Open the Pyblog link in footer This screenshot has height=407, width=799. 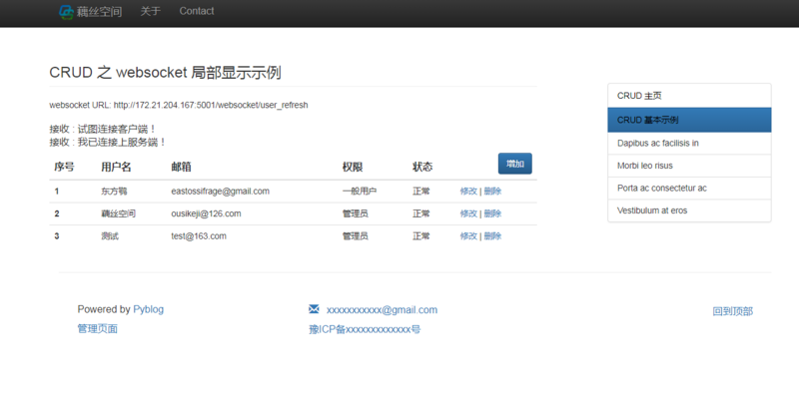(x=148, y=309)
